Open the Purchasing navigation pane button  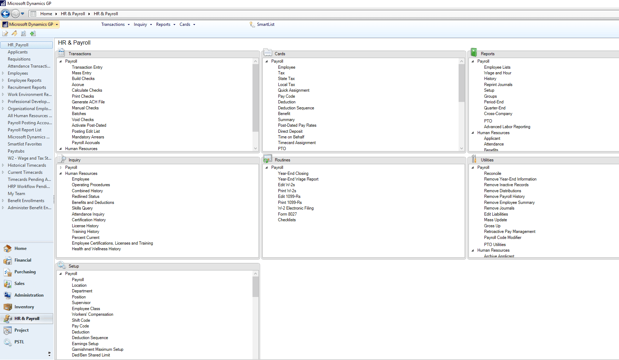[x=27, y=272]
